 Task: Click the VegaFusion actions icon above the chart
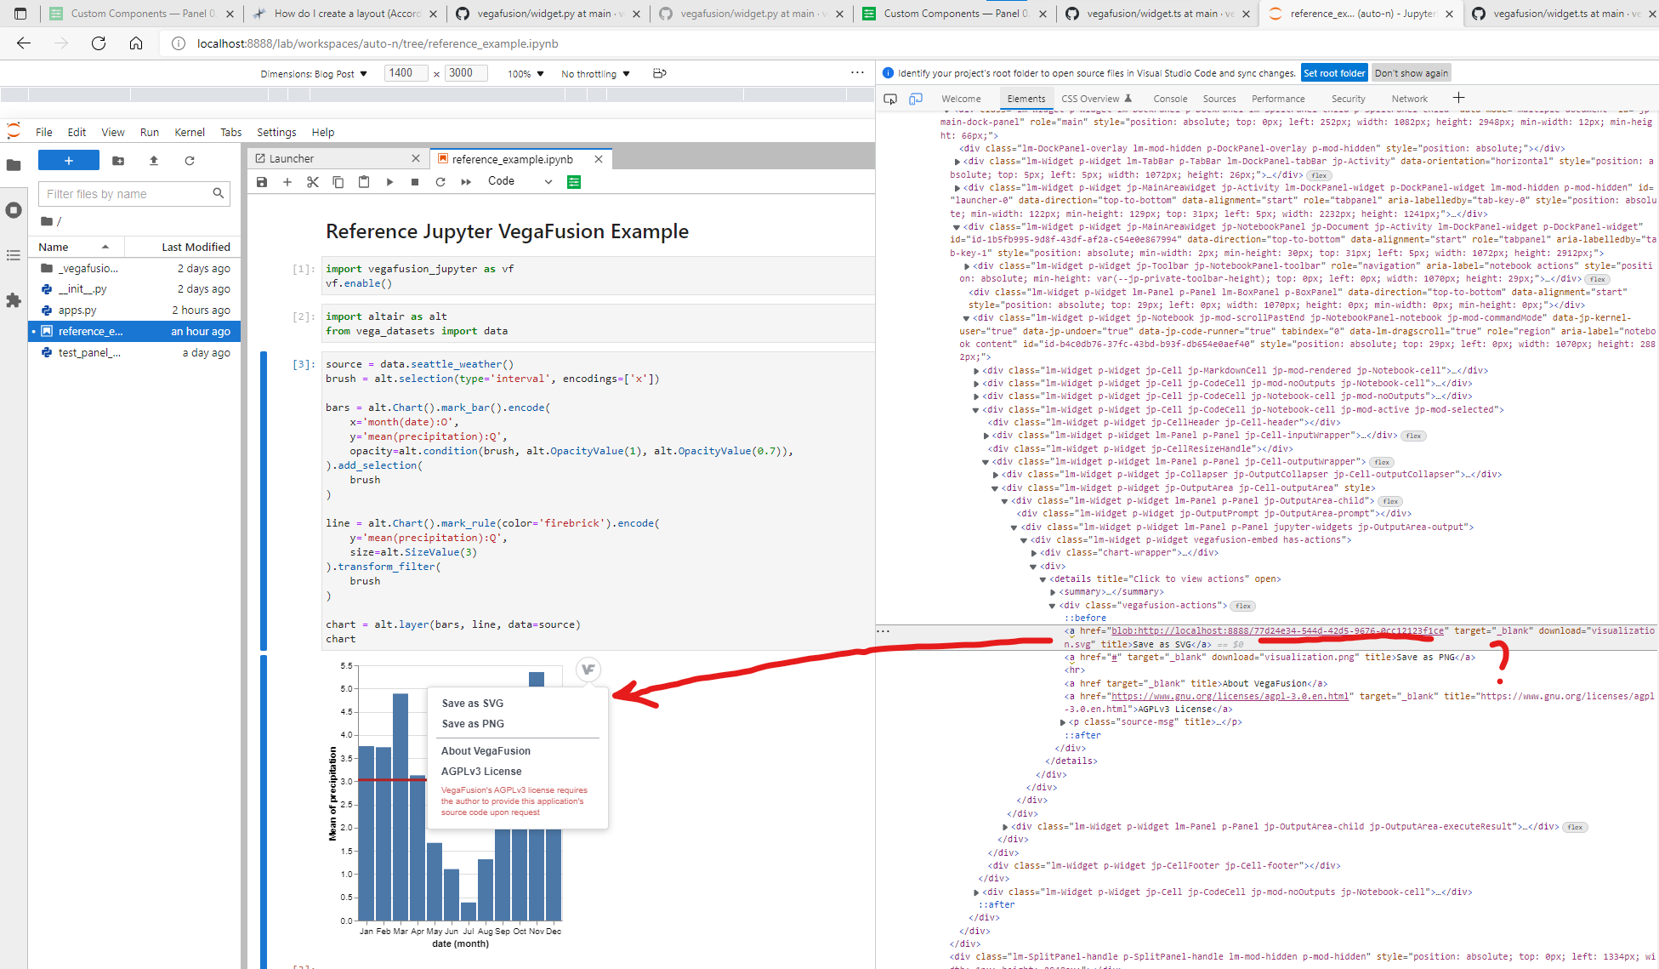(x=588, y=670)
